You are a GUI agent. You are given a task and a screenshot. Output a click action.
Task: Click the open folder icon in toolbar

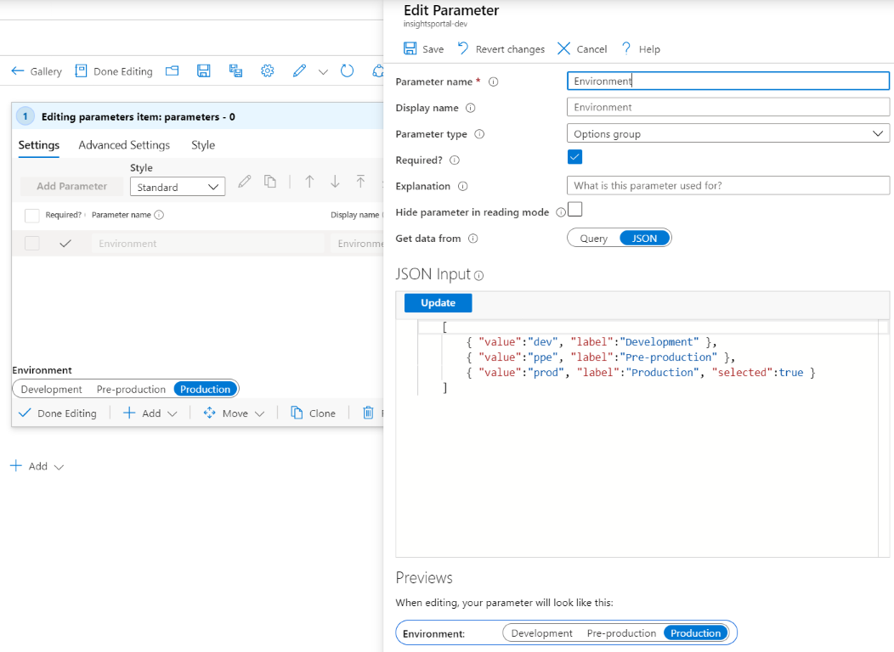tap(172, 71)
